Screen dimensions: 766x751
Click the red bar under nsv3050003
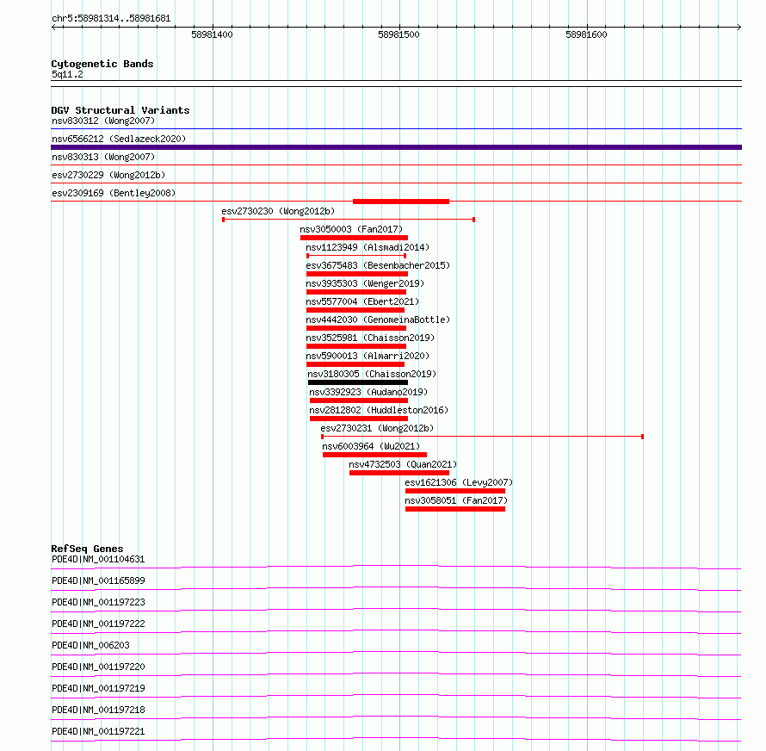click(355, 238)
